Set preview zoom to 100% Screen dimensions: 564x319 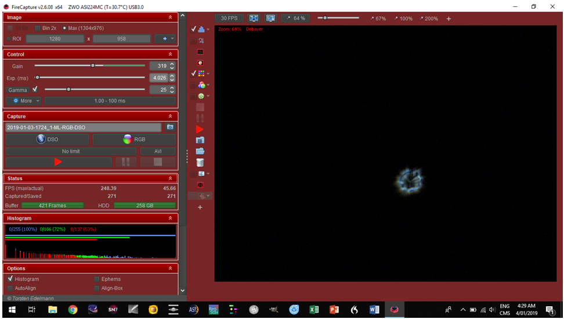coord(403,19)
